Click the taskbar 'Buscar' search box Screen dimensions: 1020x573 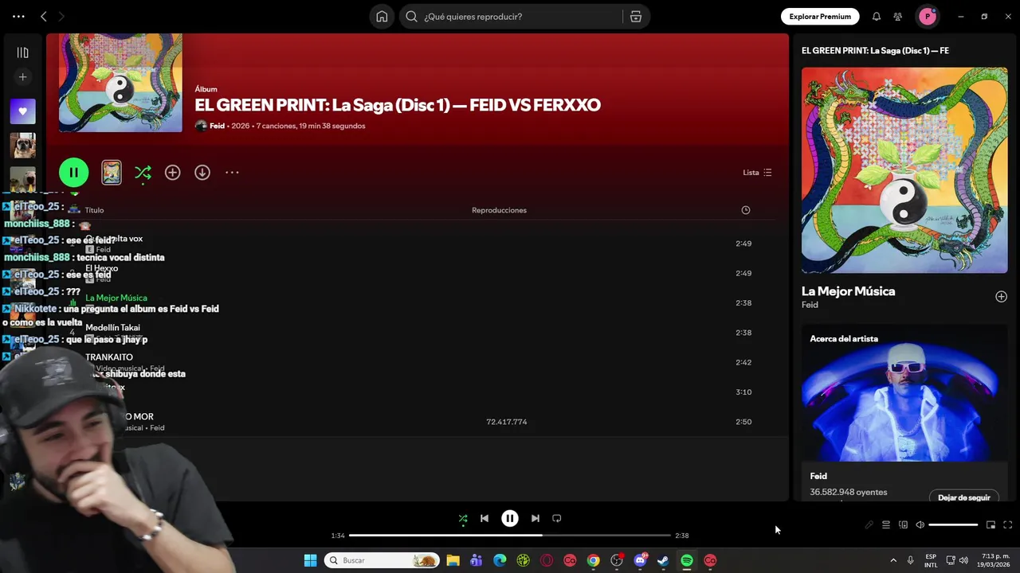click(382, 560)
